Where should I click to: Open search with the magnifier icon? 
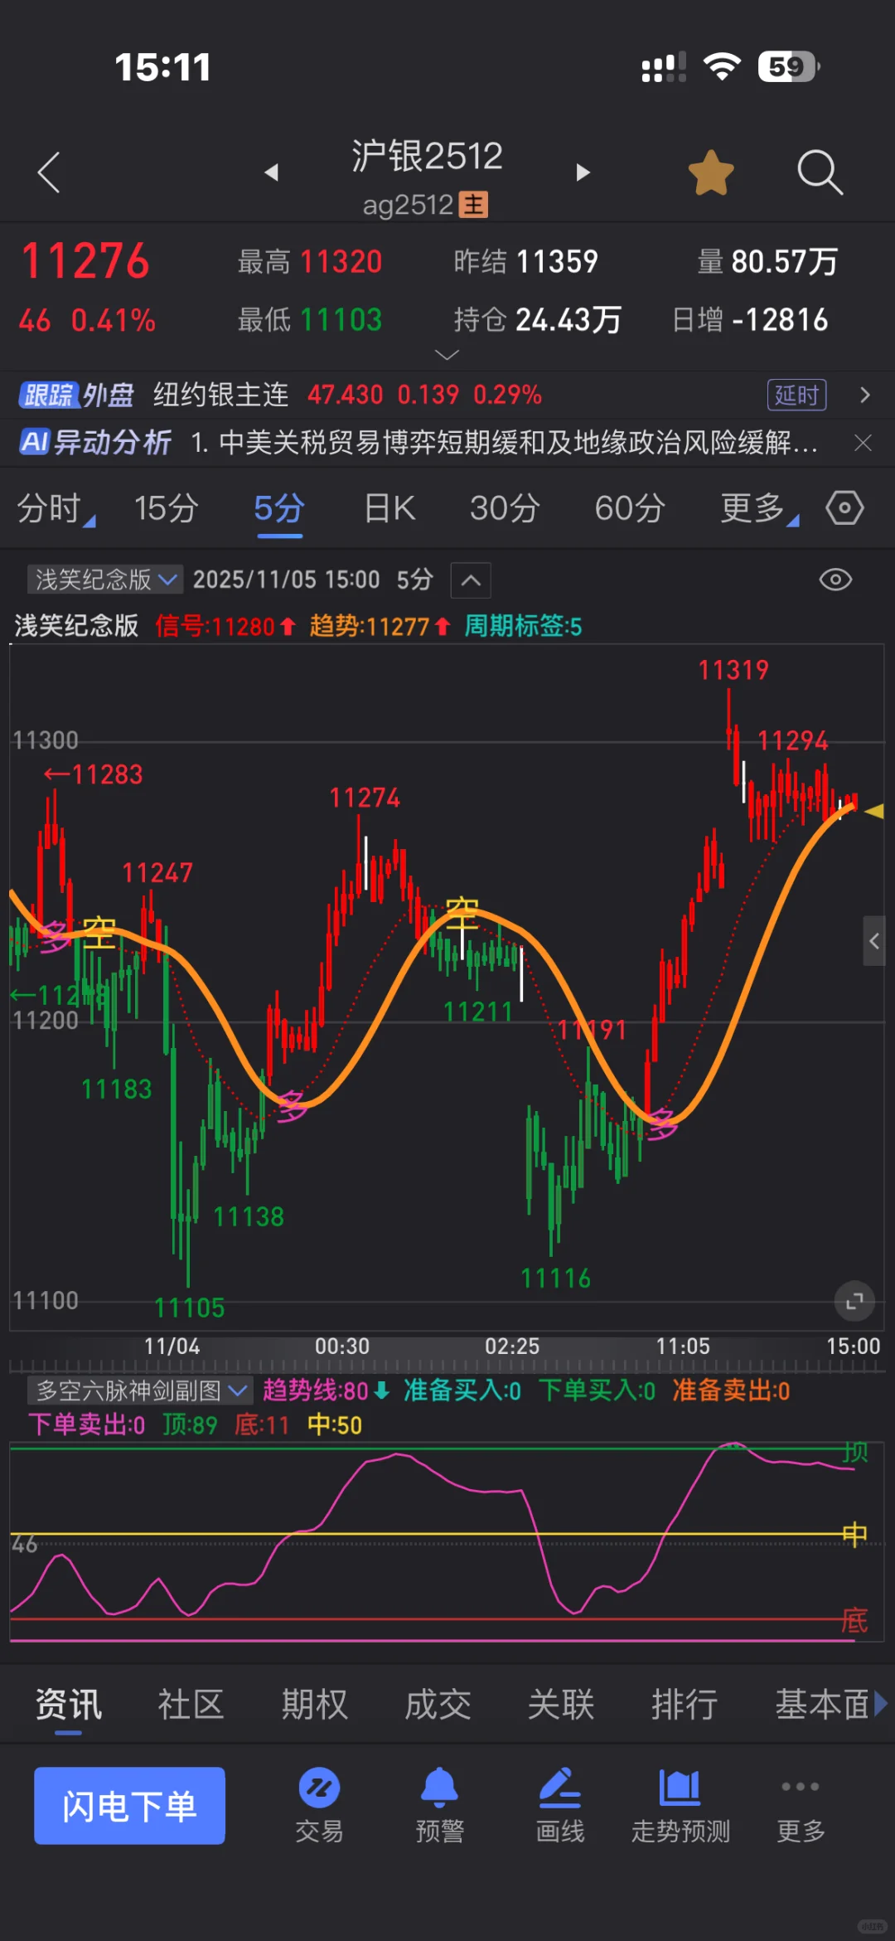coord(820,172)
